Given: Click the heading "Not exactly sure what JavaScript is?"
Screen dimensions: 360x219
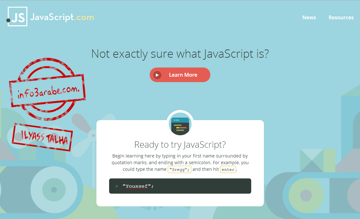Looking at the screenshot, I should pyautogui.click(x=180, y=54).
